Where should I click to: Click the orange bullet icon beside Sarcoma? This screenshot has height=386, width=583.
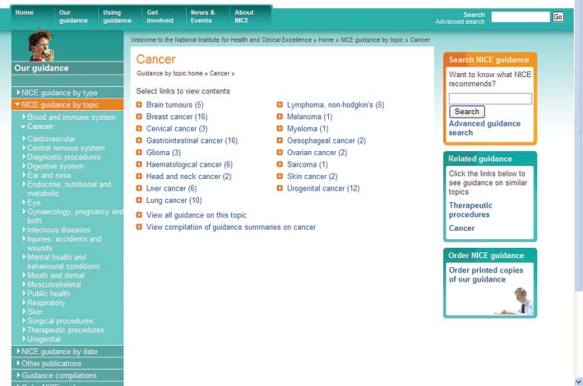(x=280, y=164)
